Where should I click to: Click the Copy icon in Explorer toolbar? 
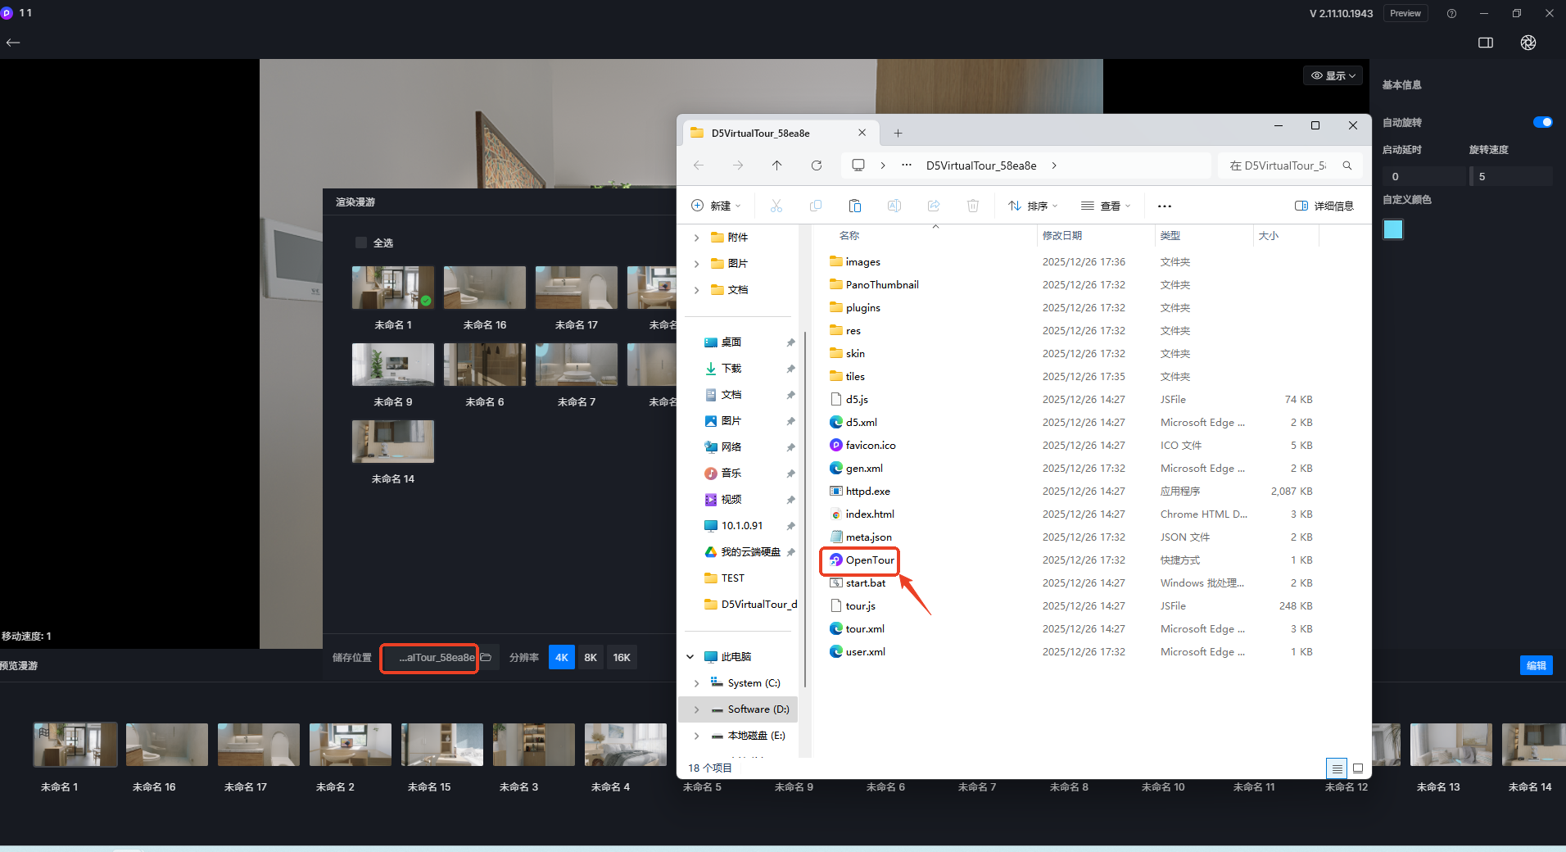click(x=816, y=206)
